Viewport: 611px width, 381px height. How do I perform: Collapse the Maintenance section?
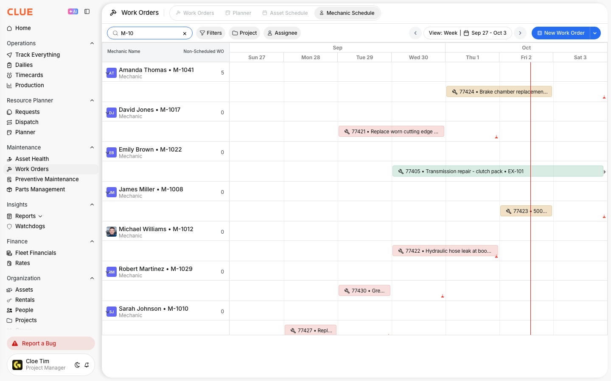pos(92,147)
